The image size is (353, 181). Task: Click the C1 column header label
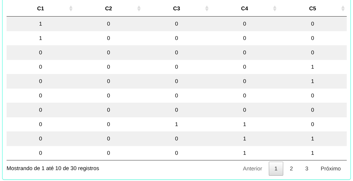41,8
